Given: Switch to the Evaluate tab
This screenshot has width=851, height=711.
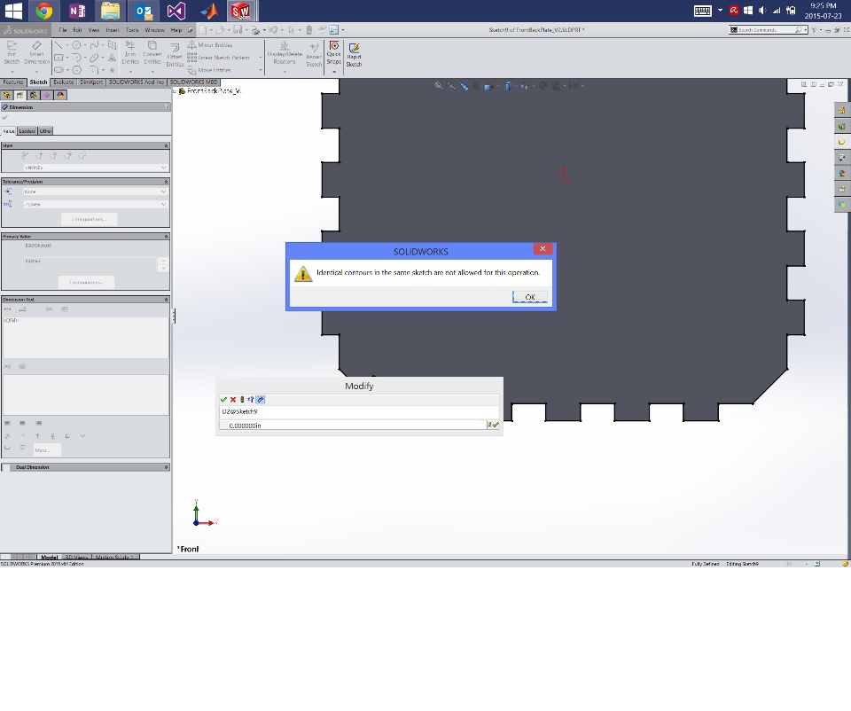Looking at the screenshot, I should point(64,82).
